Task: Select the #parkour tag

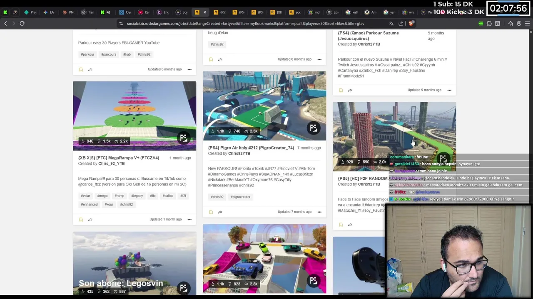Action: click(87, 54)
